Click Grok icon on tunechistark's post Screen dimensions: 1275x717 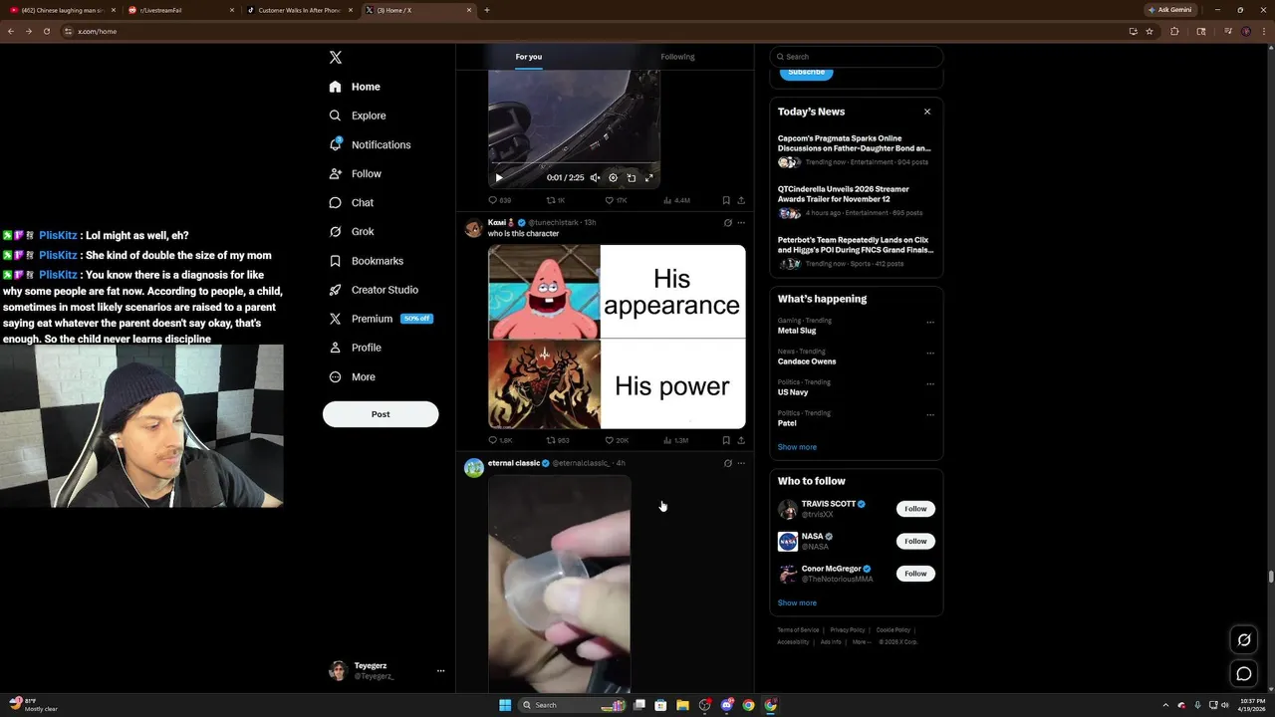coord(727,223)
